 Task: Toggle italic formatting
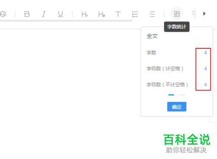(x=44, y=14)
